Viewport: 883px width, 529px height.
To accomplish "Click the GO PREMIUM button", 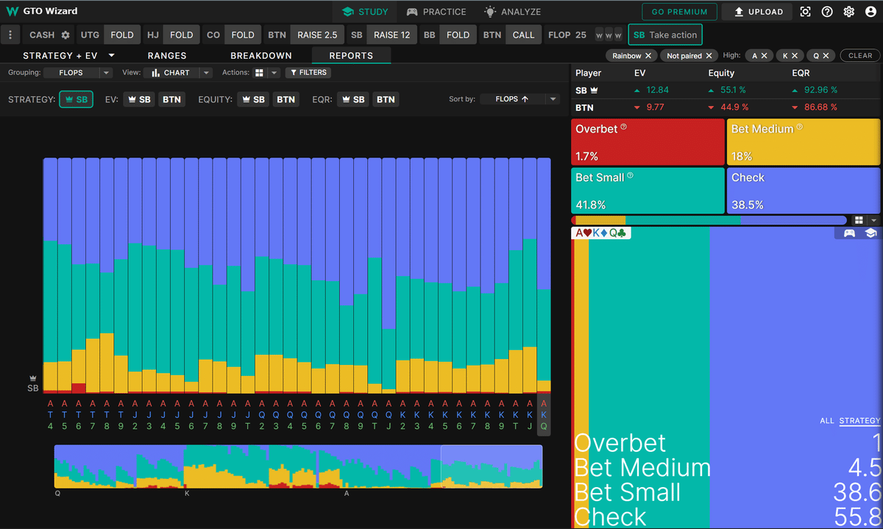I will [x=679, y=12].
